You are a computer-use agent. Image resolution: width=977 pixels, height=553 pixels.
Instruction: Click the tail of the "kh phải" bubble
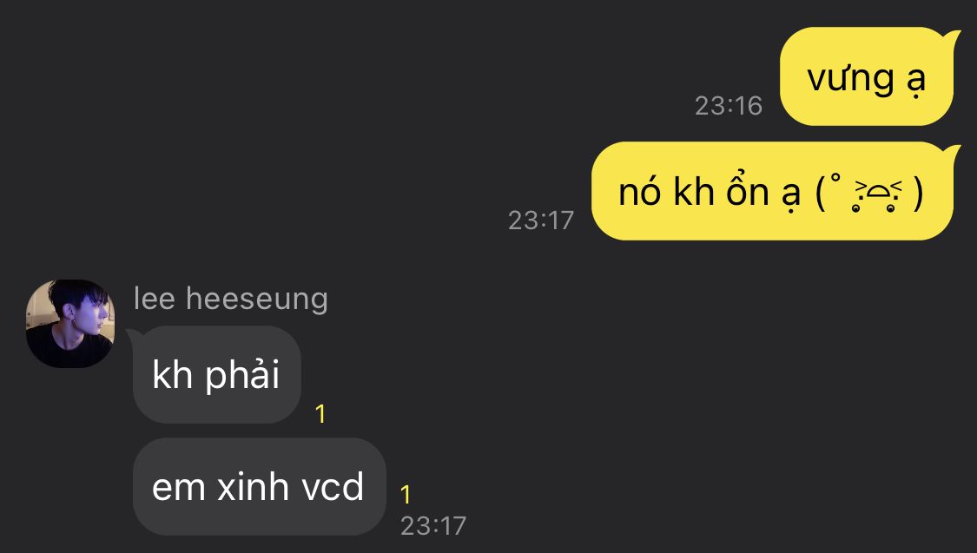coord(133,335)
